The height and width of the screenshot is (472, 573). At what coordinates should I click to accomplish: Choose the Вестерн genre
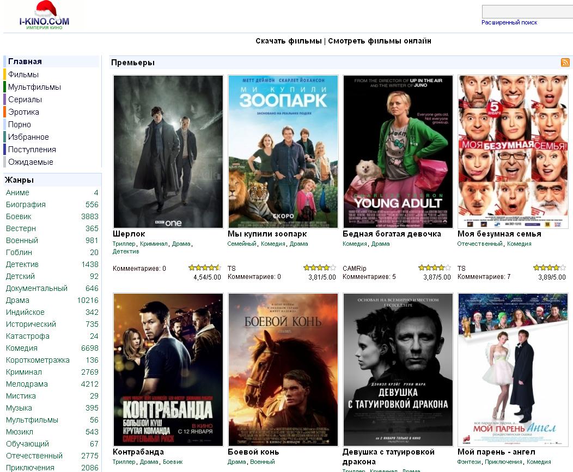click(x=21, y=228)
